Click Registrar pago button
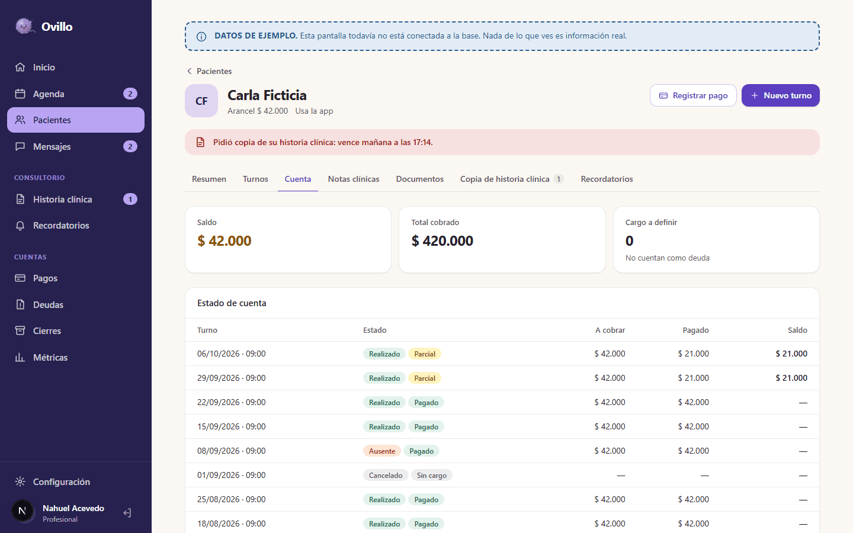 [x=693, y=95]
